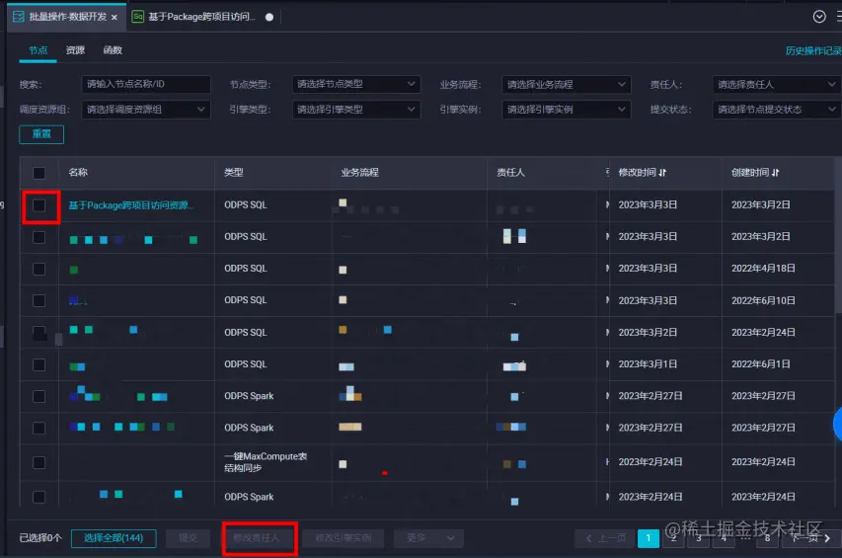The height and width of the screenshot is (558, 842).
Task: Go to page 2 in pagination
Action: (x=673, y=538)
